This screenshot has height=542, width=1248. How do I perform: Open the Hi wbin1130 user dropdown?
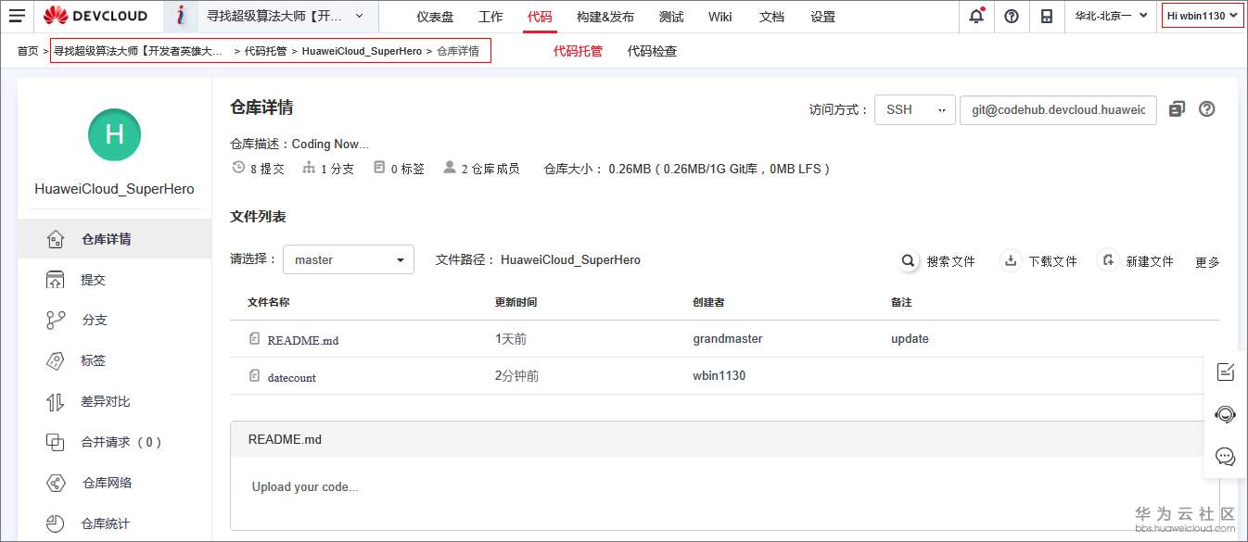click(1203, 16)
